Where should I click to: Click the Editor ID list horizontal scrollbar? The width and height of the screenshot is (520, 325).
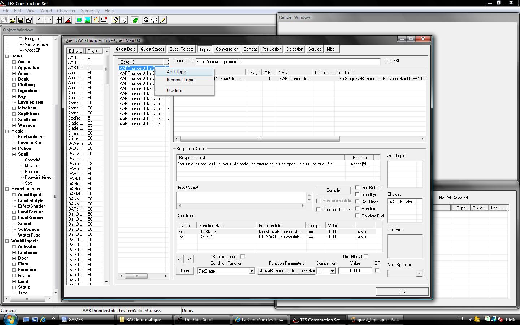point(143,276)
